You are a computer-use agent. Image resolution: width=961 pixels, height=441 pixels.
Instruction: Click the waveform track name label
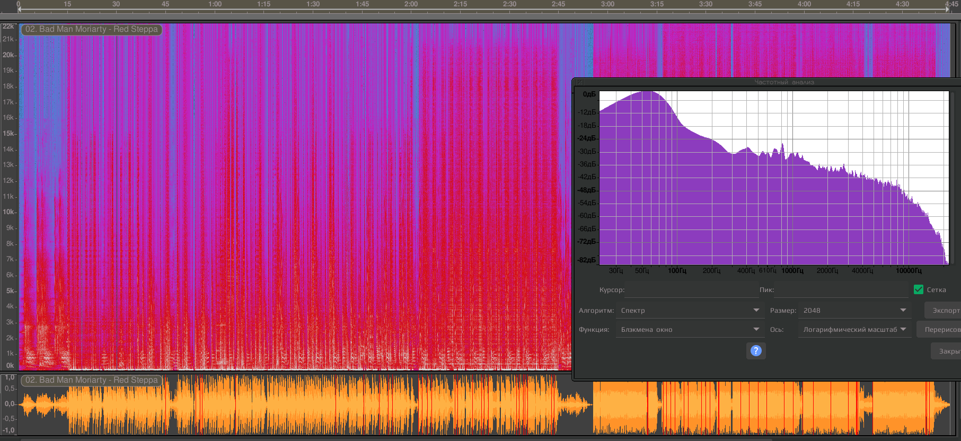coord(92,380)
